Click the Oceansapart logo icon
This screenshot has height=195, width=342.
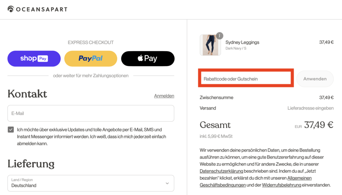point(11,9)
